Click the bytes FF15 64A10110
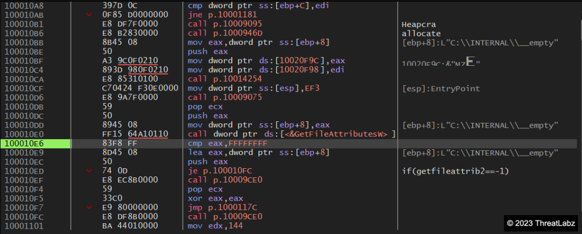The height and width of the screenshot is (234, 582). click(135, 134)
